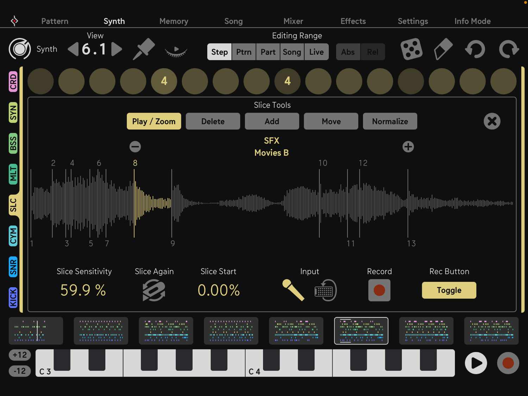Select the eraser icon in the toolbar
528x396 pixels.
coord(443,49)
